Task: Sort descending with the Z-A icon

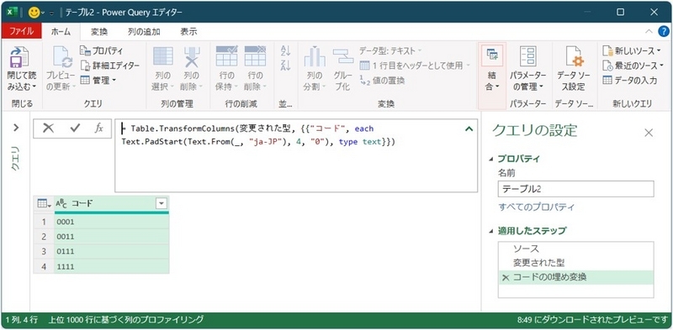Action: pos(285,65)
